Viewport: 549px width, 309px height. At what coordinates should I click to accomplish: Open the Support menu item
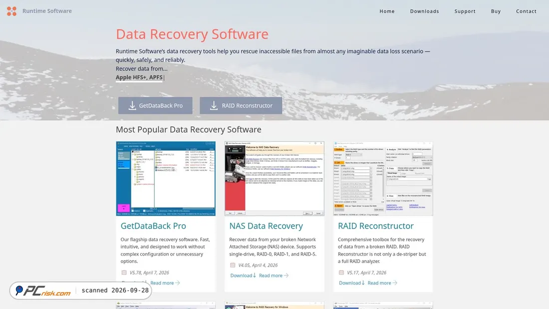tap(465, 11)
